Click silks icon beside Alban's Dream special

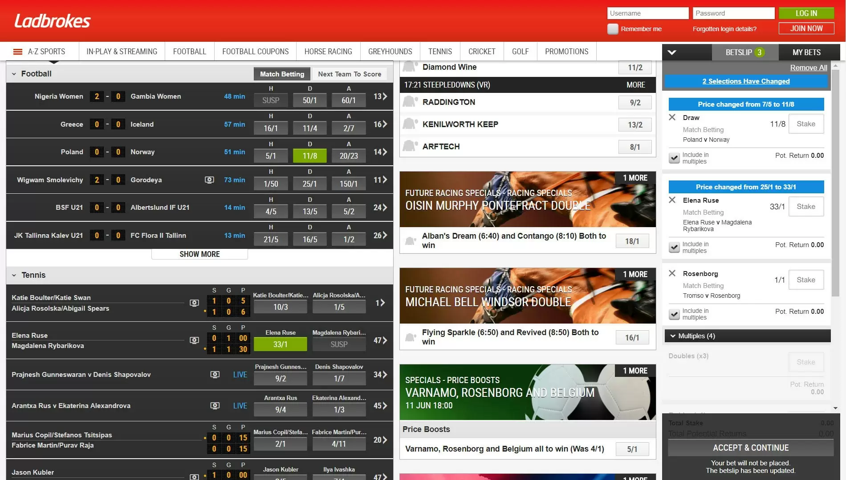(x=411, y=241)
